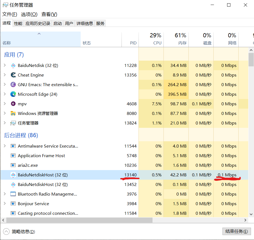The width and height of the screenshot is (254, 240).
Task: Select the 应用 (7) group heading
Action: click(x=14, y=55)
